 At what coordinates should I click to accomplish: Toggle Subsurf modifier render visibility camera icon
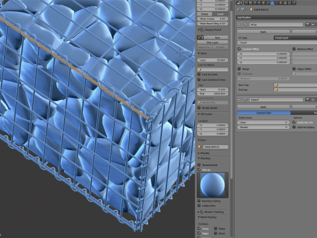pos(308,100)
